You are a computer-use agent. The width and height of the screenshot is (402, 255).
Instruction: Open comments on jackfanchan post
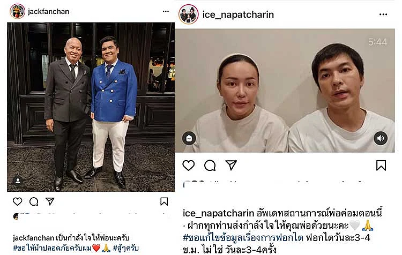pyautogui.click(x=34, y=201)
